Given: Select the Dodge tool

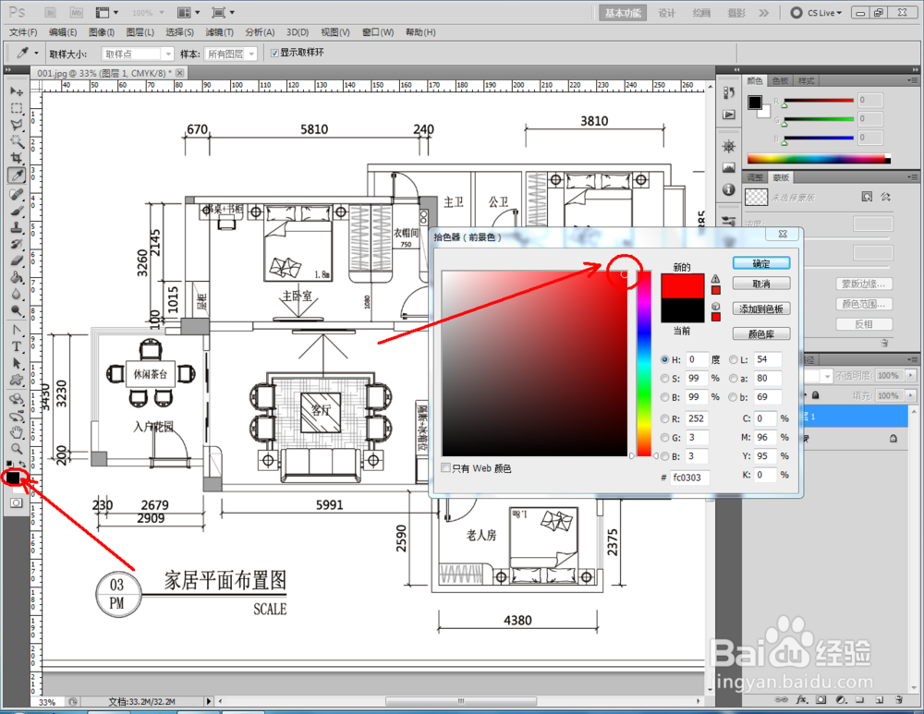Looking at the screenshot, I should pyautogui.click(x=17, y=309).
